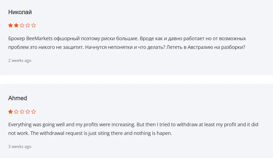The height and width of the screenshot is (158, 273).
Task: Click the last empty star in Ahmed's rating
Action: (33, 111)
